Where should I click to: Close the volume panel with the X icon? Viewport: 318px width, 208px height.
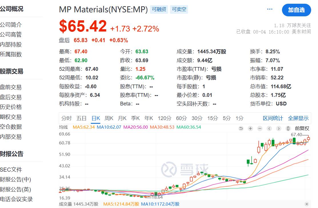(307, 204)
